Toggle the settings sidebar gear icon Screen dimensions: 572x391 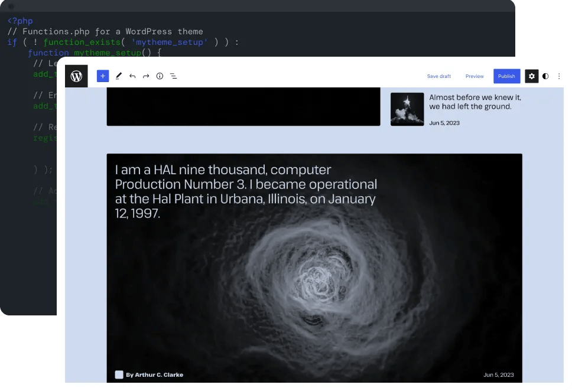[531, 76]
